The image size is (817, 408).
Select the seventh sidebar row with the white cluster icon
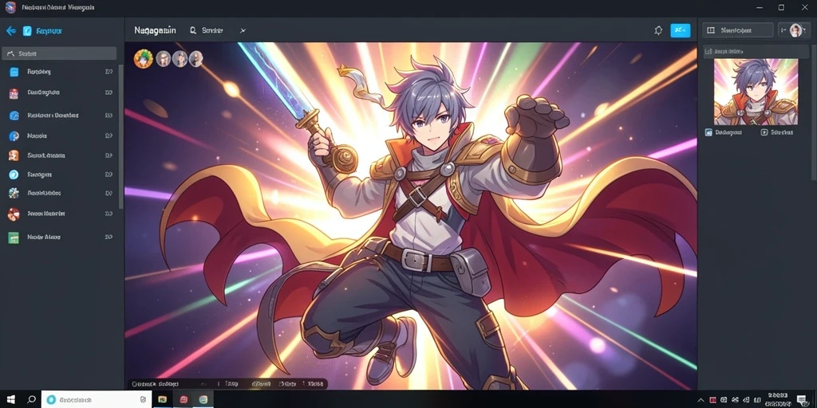pyautogui.click(x=61, y=193)
